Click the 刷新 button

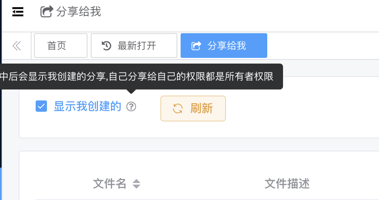193,109
